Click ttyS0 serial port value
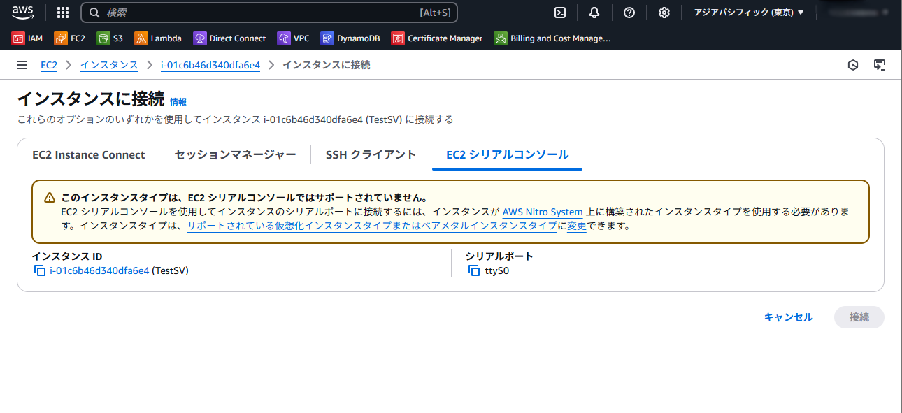 coord(497,270)
